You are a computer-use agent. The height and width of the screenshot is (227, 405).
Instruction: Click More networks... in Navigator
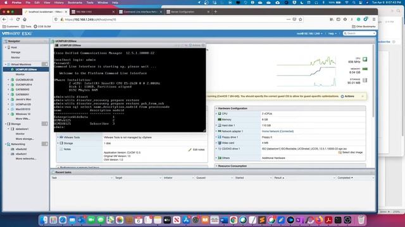click(26, 158)
